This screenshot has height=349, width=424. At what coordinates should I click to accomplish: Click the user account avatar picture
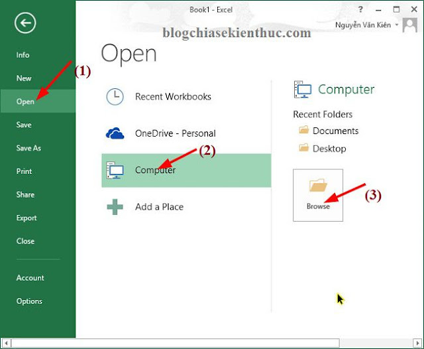point(410,25)
